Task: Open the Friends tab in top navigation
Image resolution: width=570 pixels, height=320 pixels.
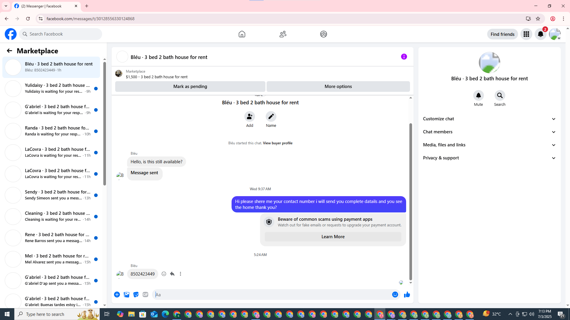Action: pos(283,34)
